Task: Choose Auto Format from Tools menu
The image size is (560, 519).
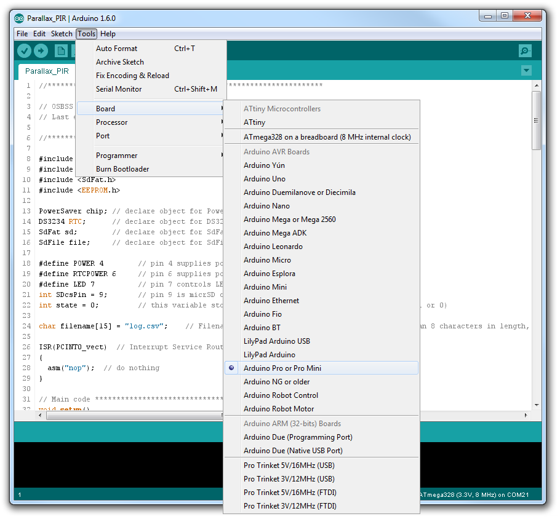Action: click(x=151, y=49)
